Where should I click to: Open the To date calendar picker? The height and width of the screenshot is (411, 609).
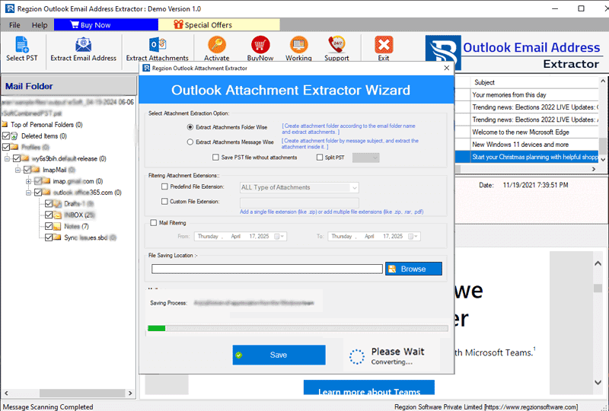click(x=413, y=236)
